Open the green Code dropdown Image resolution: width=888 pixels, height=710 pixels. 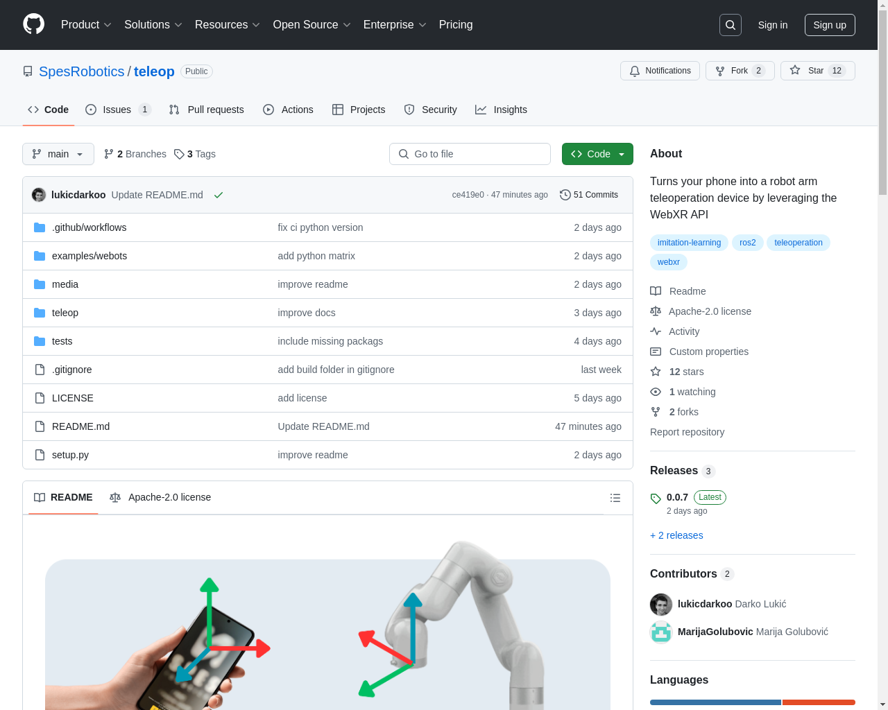pos(597,154)
